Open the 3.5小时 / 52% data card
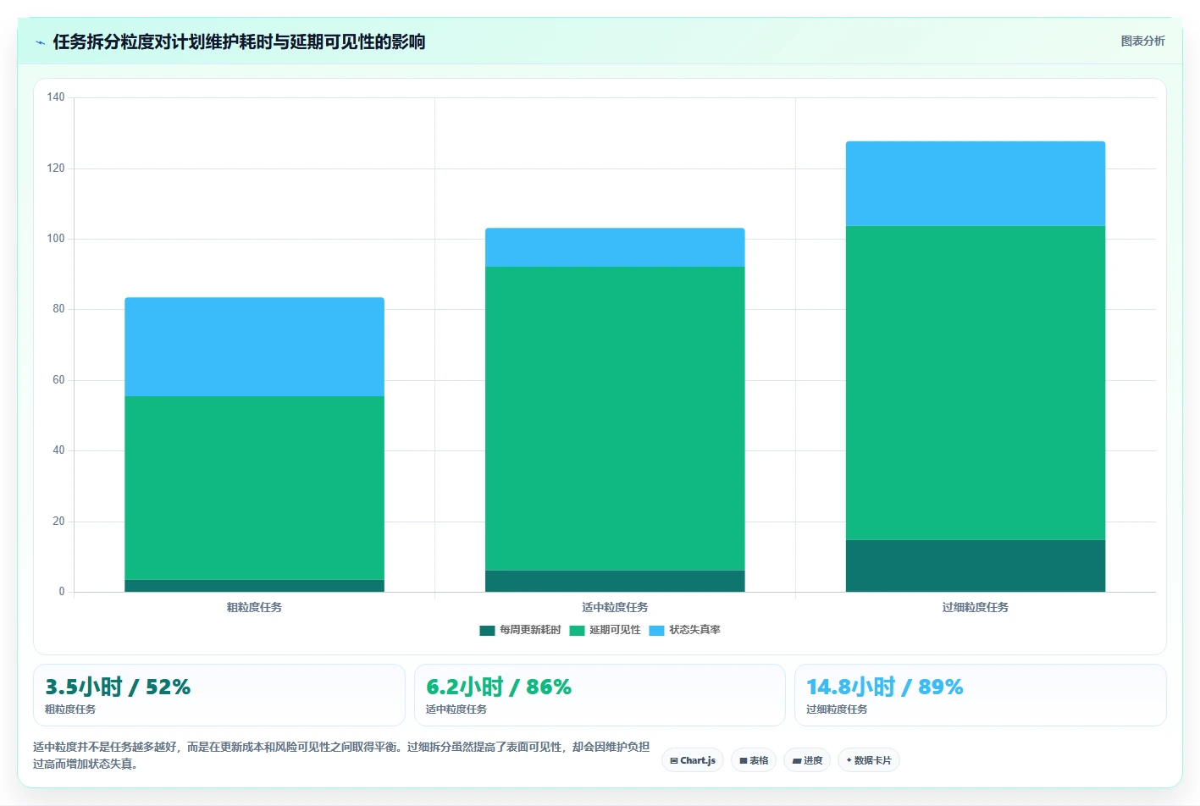The height and width of the screenshot is (806, 1200). point(219,695)
